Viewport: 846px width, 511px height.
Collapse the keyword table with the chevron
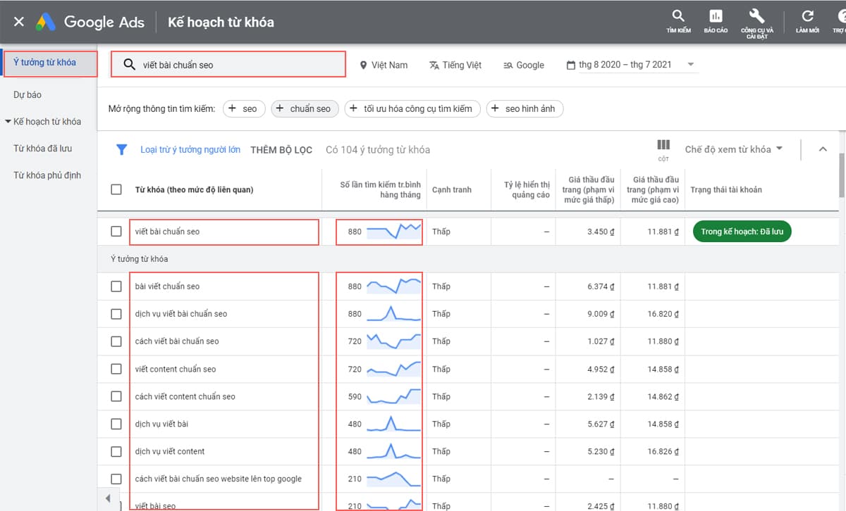[x=823, y=149]
